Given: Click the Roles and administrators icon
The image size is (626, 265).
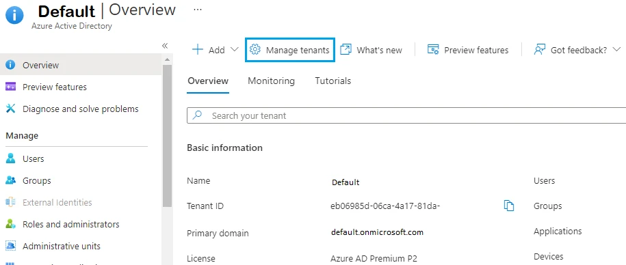Looking at the screenshot, I should [10, 224].
